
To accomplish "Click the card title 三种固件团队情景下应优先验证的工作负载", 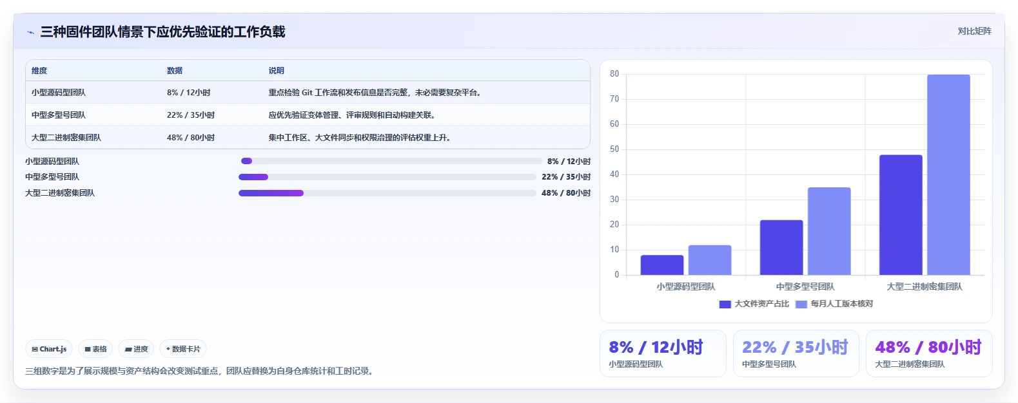I will [x=163, y=32].
